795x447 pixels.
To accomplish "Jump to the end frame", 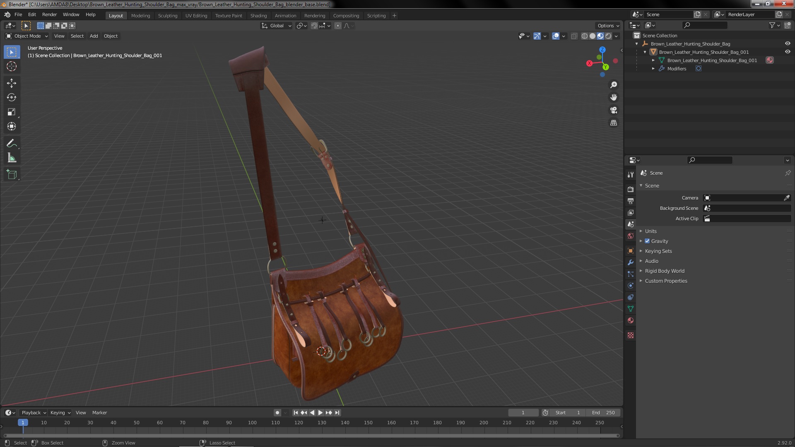I will pos(337,413).
